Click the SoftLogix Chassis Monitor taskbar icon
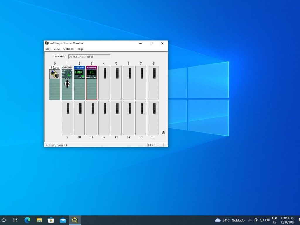Screen dimensions: 300x225 pyautogui.click(x=75, y=220)
